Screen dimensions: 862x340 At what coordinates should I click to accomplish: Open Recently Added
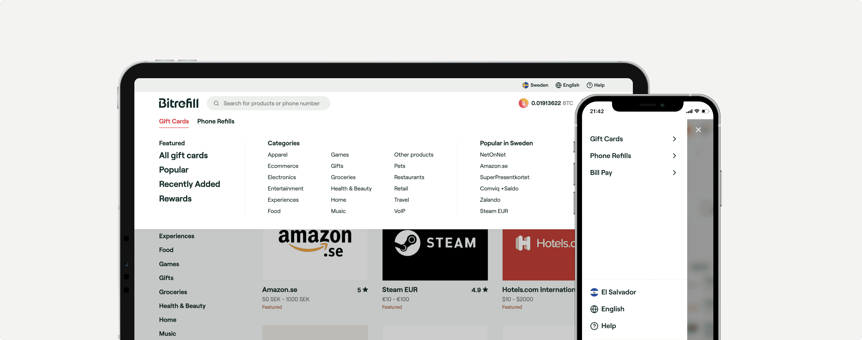click(x=189, y=184)
